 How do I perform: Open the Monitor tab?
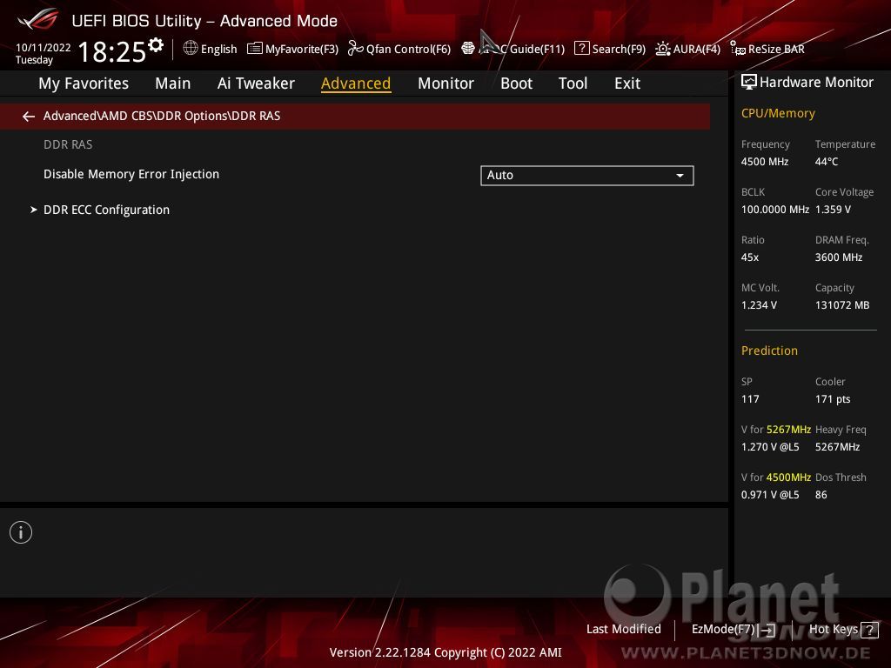click(x=445, y=83)
